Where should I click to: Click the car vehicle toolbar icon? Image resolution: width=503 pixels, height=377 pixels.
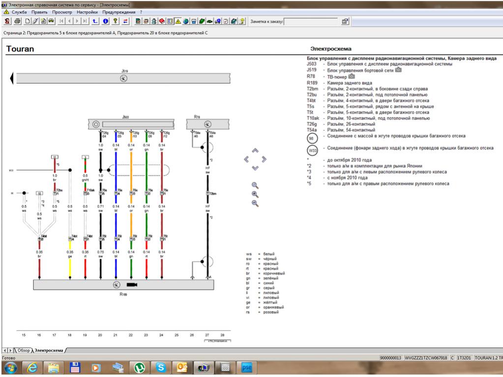pyautogui.click(x=51, y=21)
